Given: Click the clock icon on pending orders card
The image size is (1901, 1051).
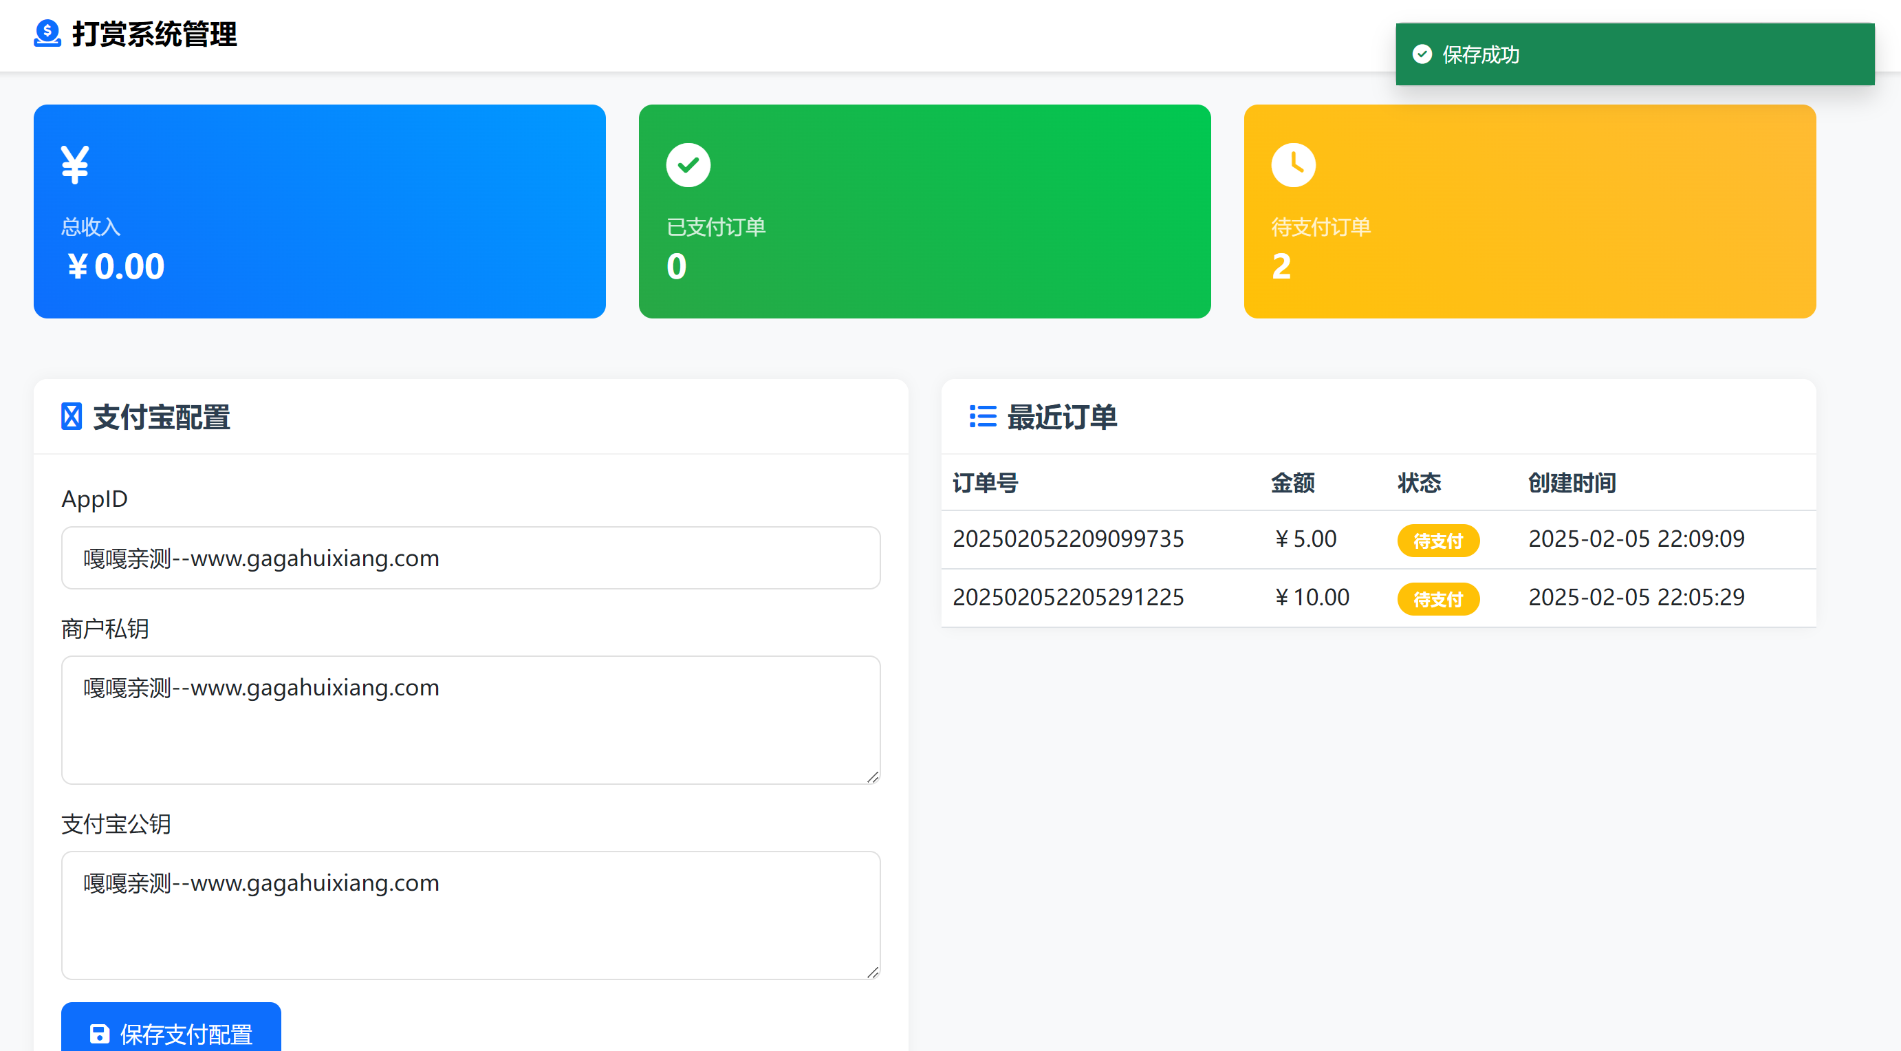Looking at the screenshot, I should [x=1293, y=164].
